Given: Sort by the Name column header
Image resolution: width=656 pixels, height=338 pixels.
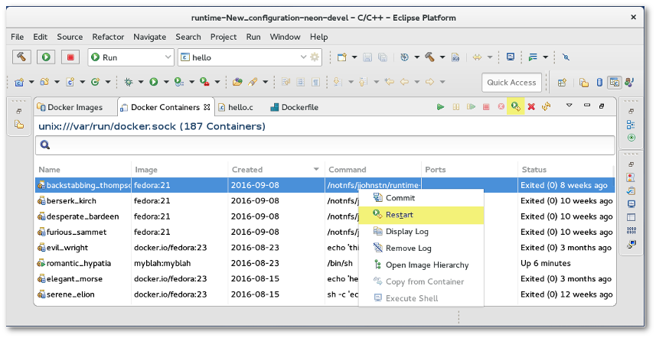Looking at the screenshot, I should click(x=83, y=170).
